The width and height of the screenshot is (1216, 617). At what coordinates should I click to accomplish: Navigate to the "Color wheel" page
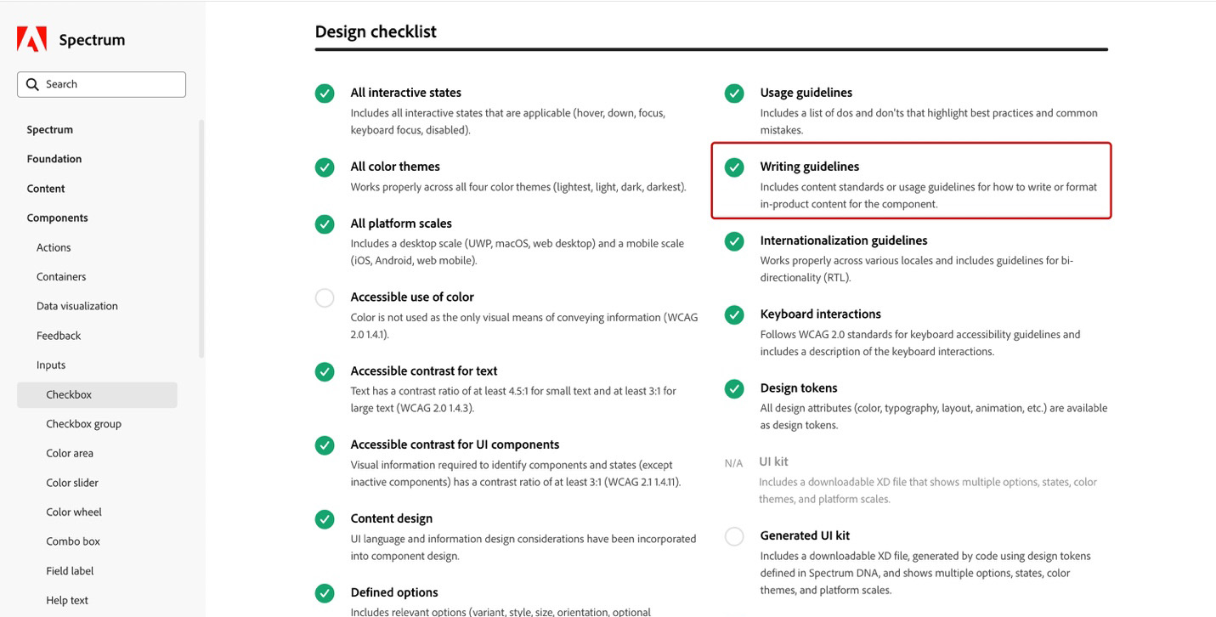pyautogui.click(x=73, y=512)
